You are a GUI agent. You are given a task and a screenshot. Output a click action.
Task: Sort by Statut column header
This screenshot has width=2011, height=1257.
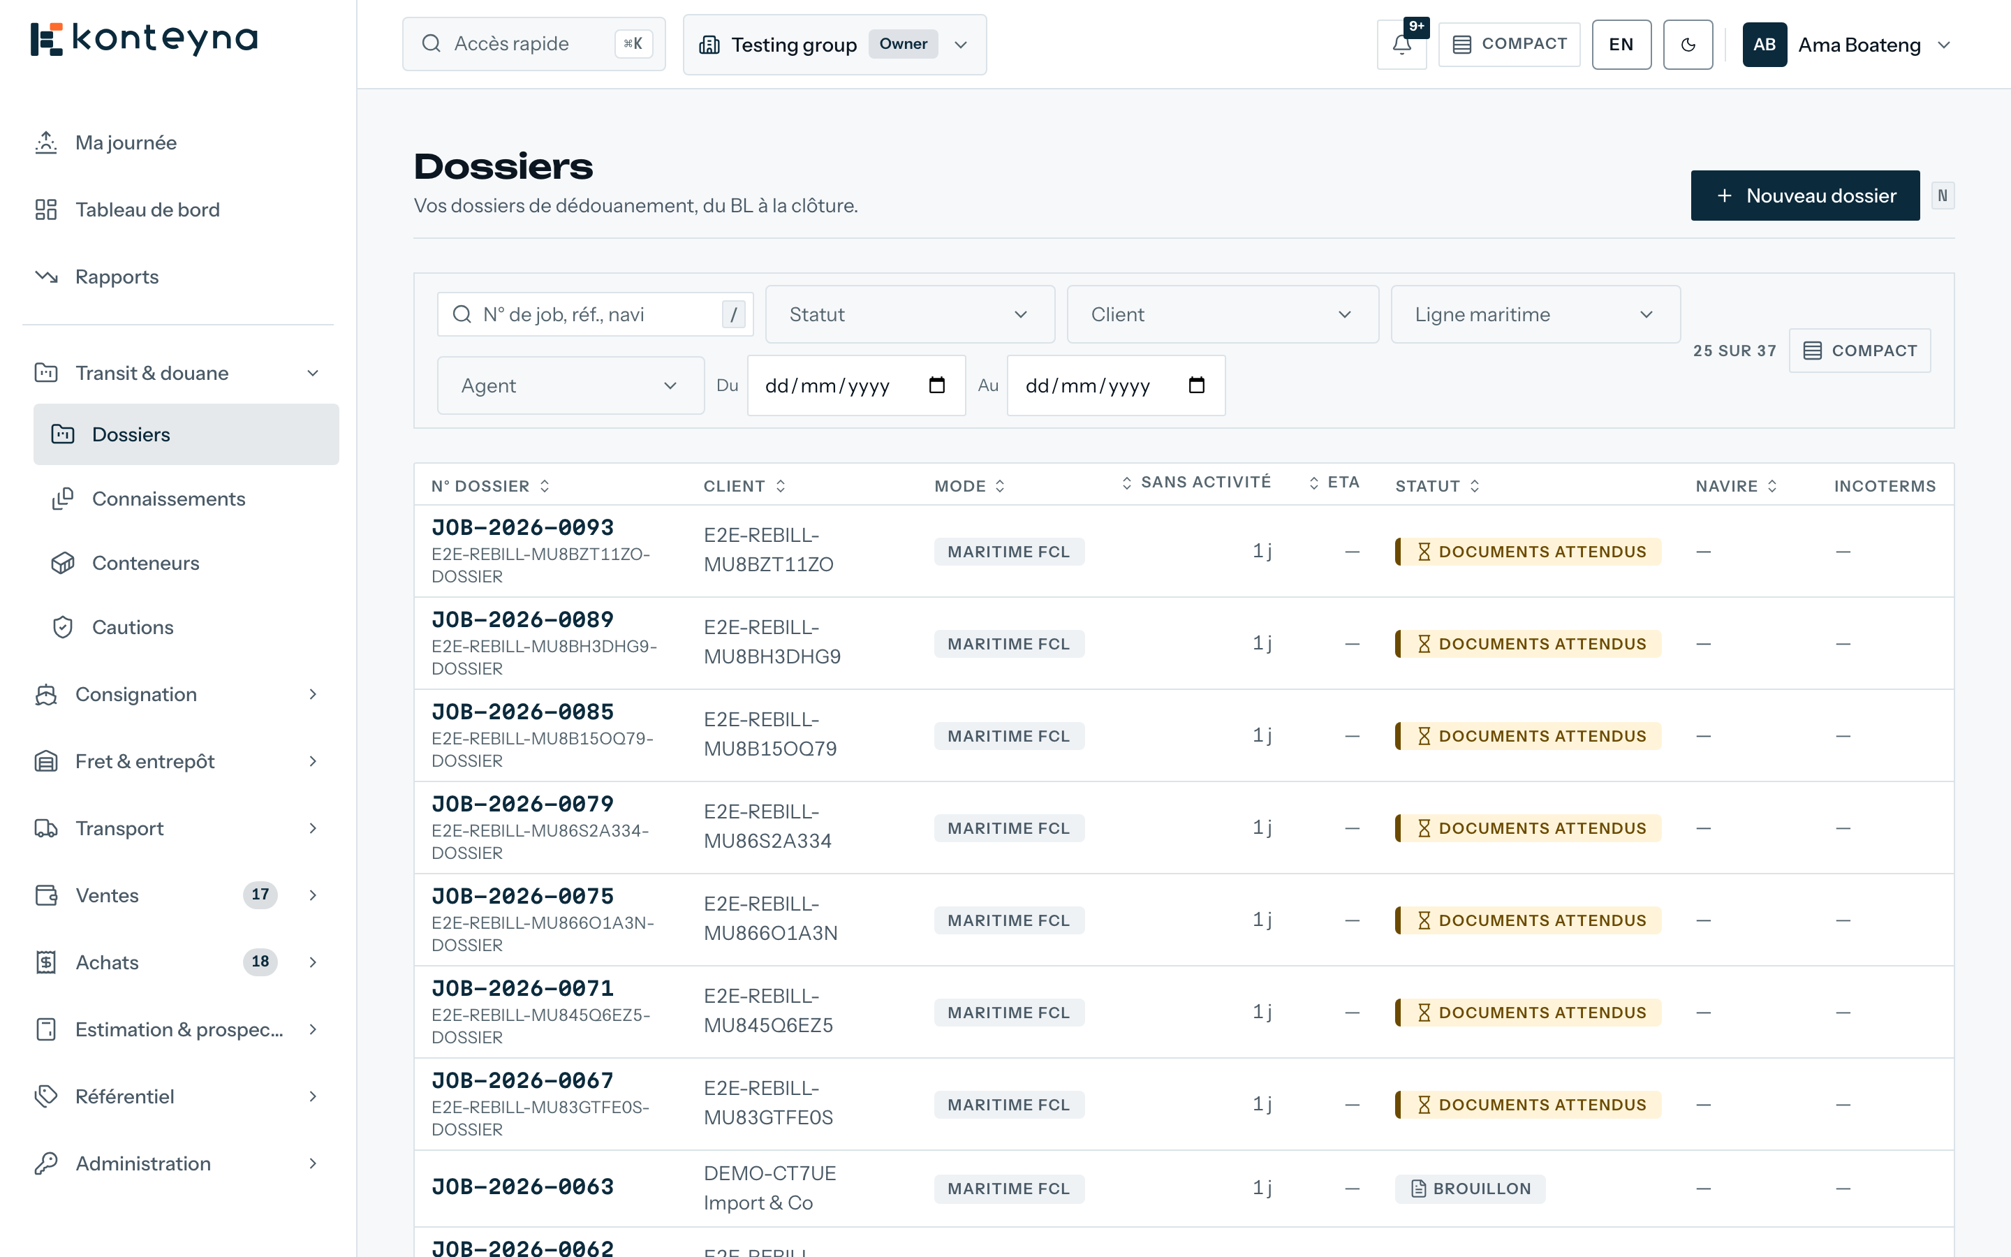[1438, 486]
